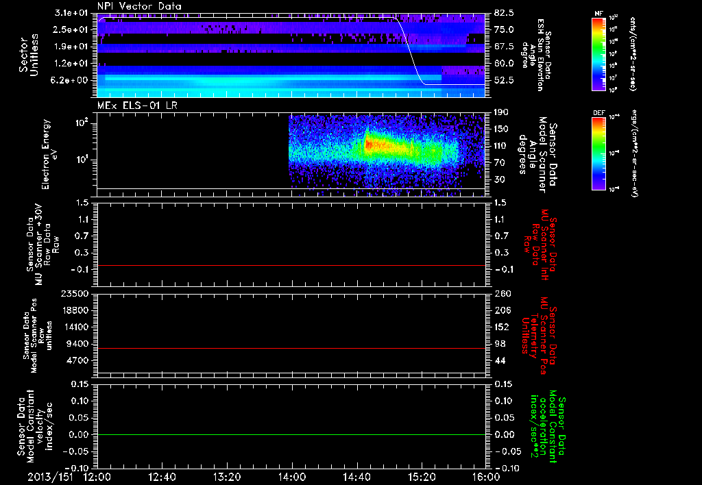Click the NPI Vector Data title
The width and height of the screenshot is (702, 485).
click(139, 6)
